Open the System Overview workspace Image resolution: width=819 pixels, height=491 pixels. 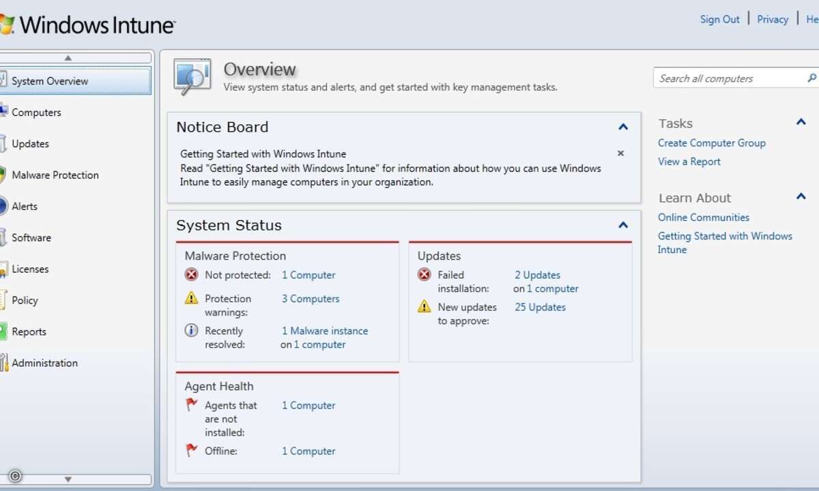[75, 80]
